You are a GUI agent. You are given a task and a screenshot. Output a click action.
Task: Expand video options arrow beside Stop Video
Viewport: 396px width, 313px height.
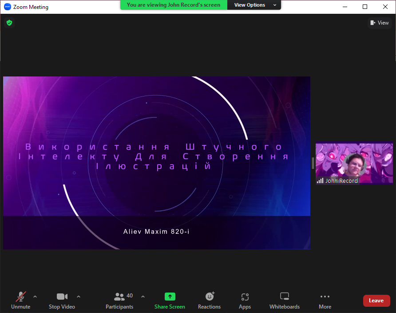(x=79, y=297)
